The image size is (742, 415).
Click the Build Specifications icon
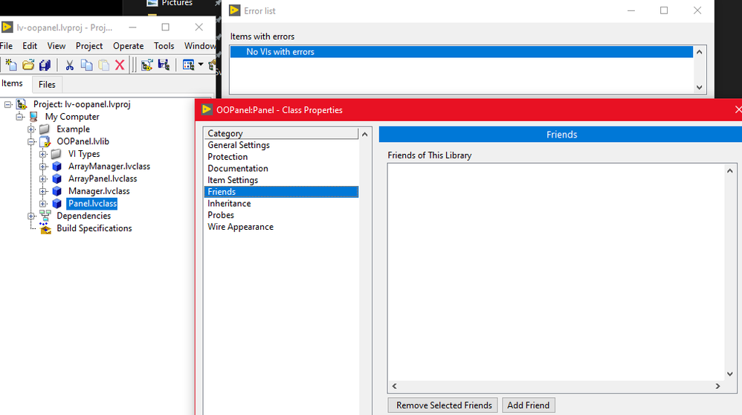(x=45, y=228)
